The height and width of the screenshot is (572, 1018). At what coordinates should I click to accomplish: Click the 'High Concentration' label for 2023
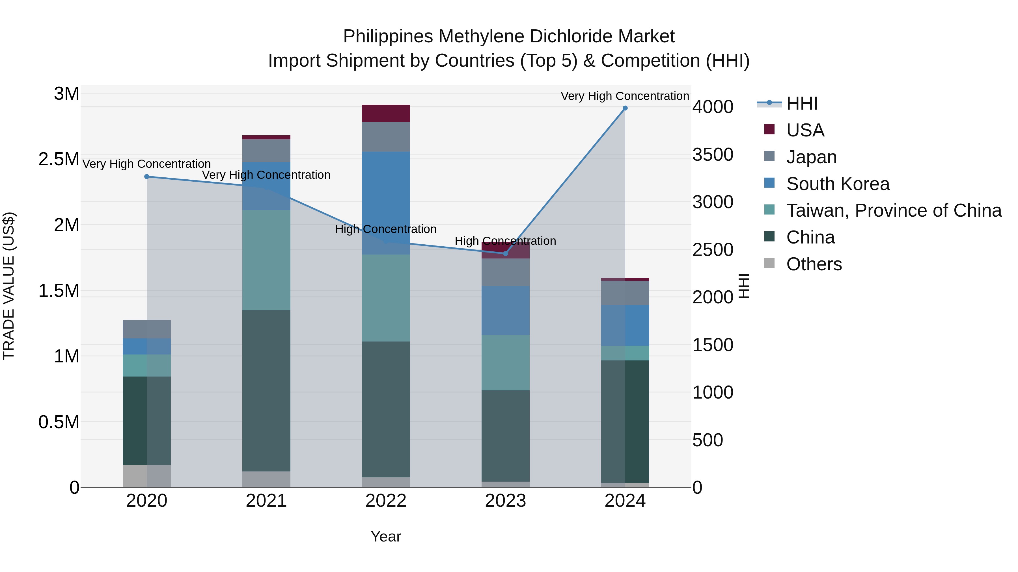pos(505,241)
